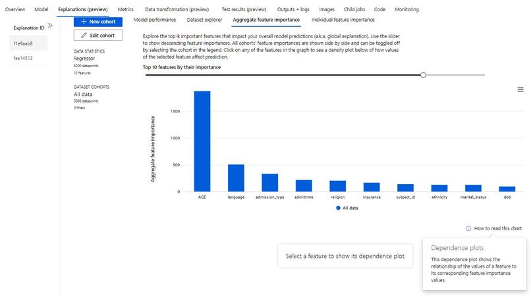Click the All data cohort name
Image resolution: width=531 pixels, height=296 pixels.
[x=83, y=94]
